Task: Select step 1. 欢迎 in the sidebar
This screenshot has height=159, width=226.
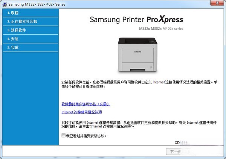Action: pyautogui.click(x=31, y=13)
